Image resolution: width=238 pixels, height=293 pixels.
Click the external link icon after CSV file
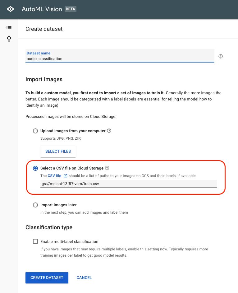[66, 176]
